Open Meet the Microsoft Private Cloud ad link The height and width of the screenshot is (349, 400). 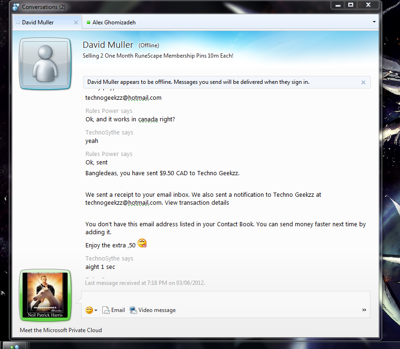tap(61, 330)
